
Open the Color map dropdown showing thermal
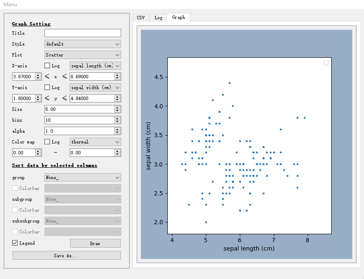tap(95, 142)
